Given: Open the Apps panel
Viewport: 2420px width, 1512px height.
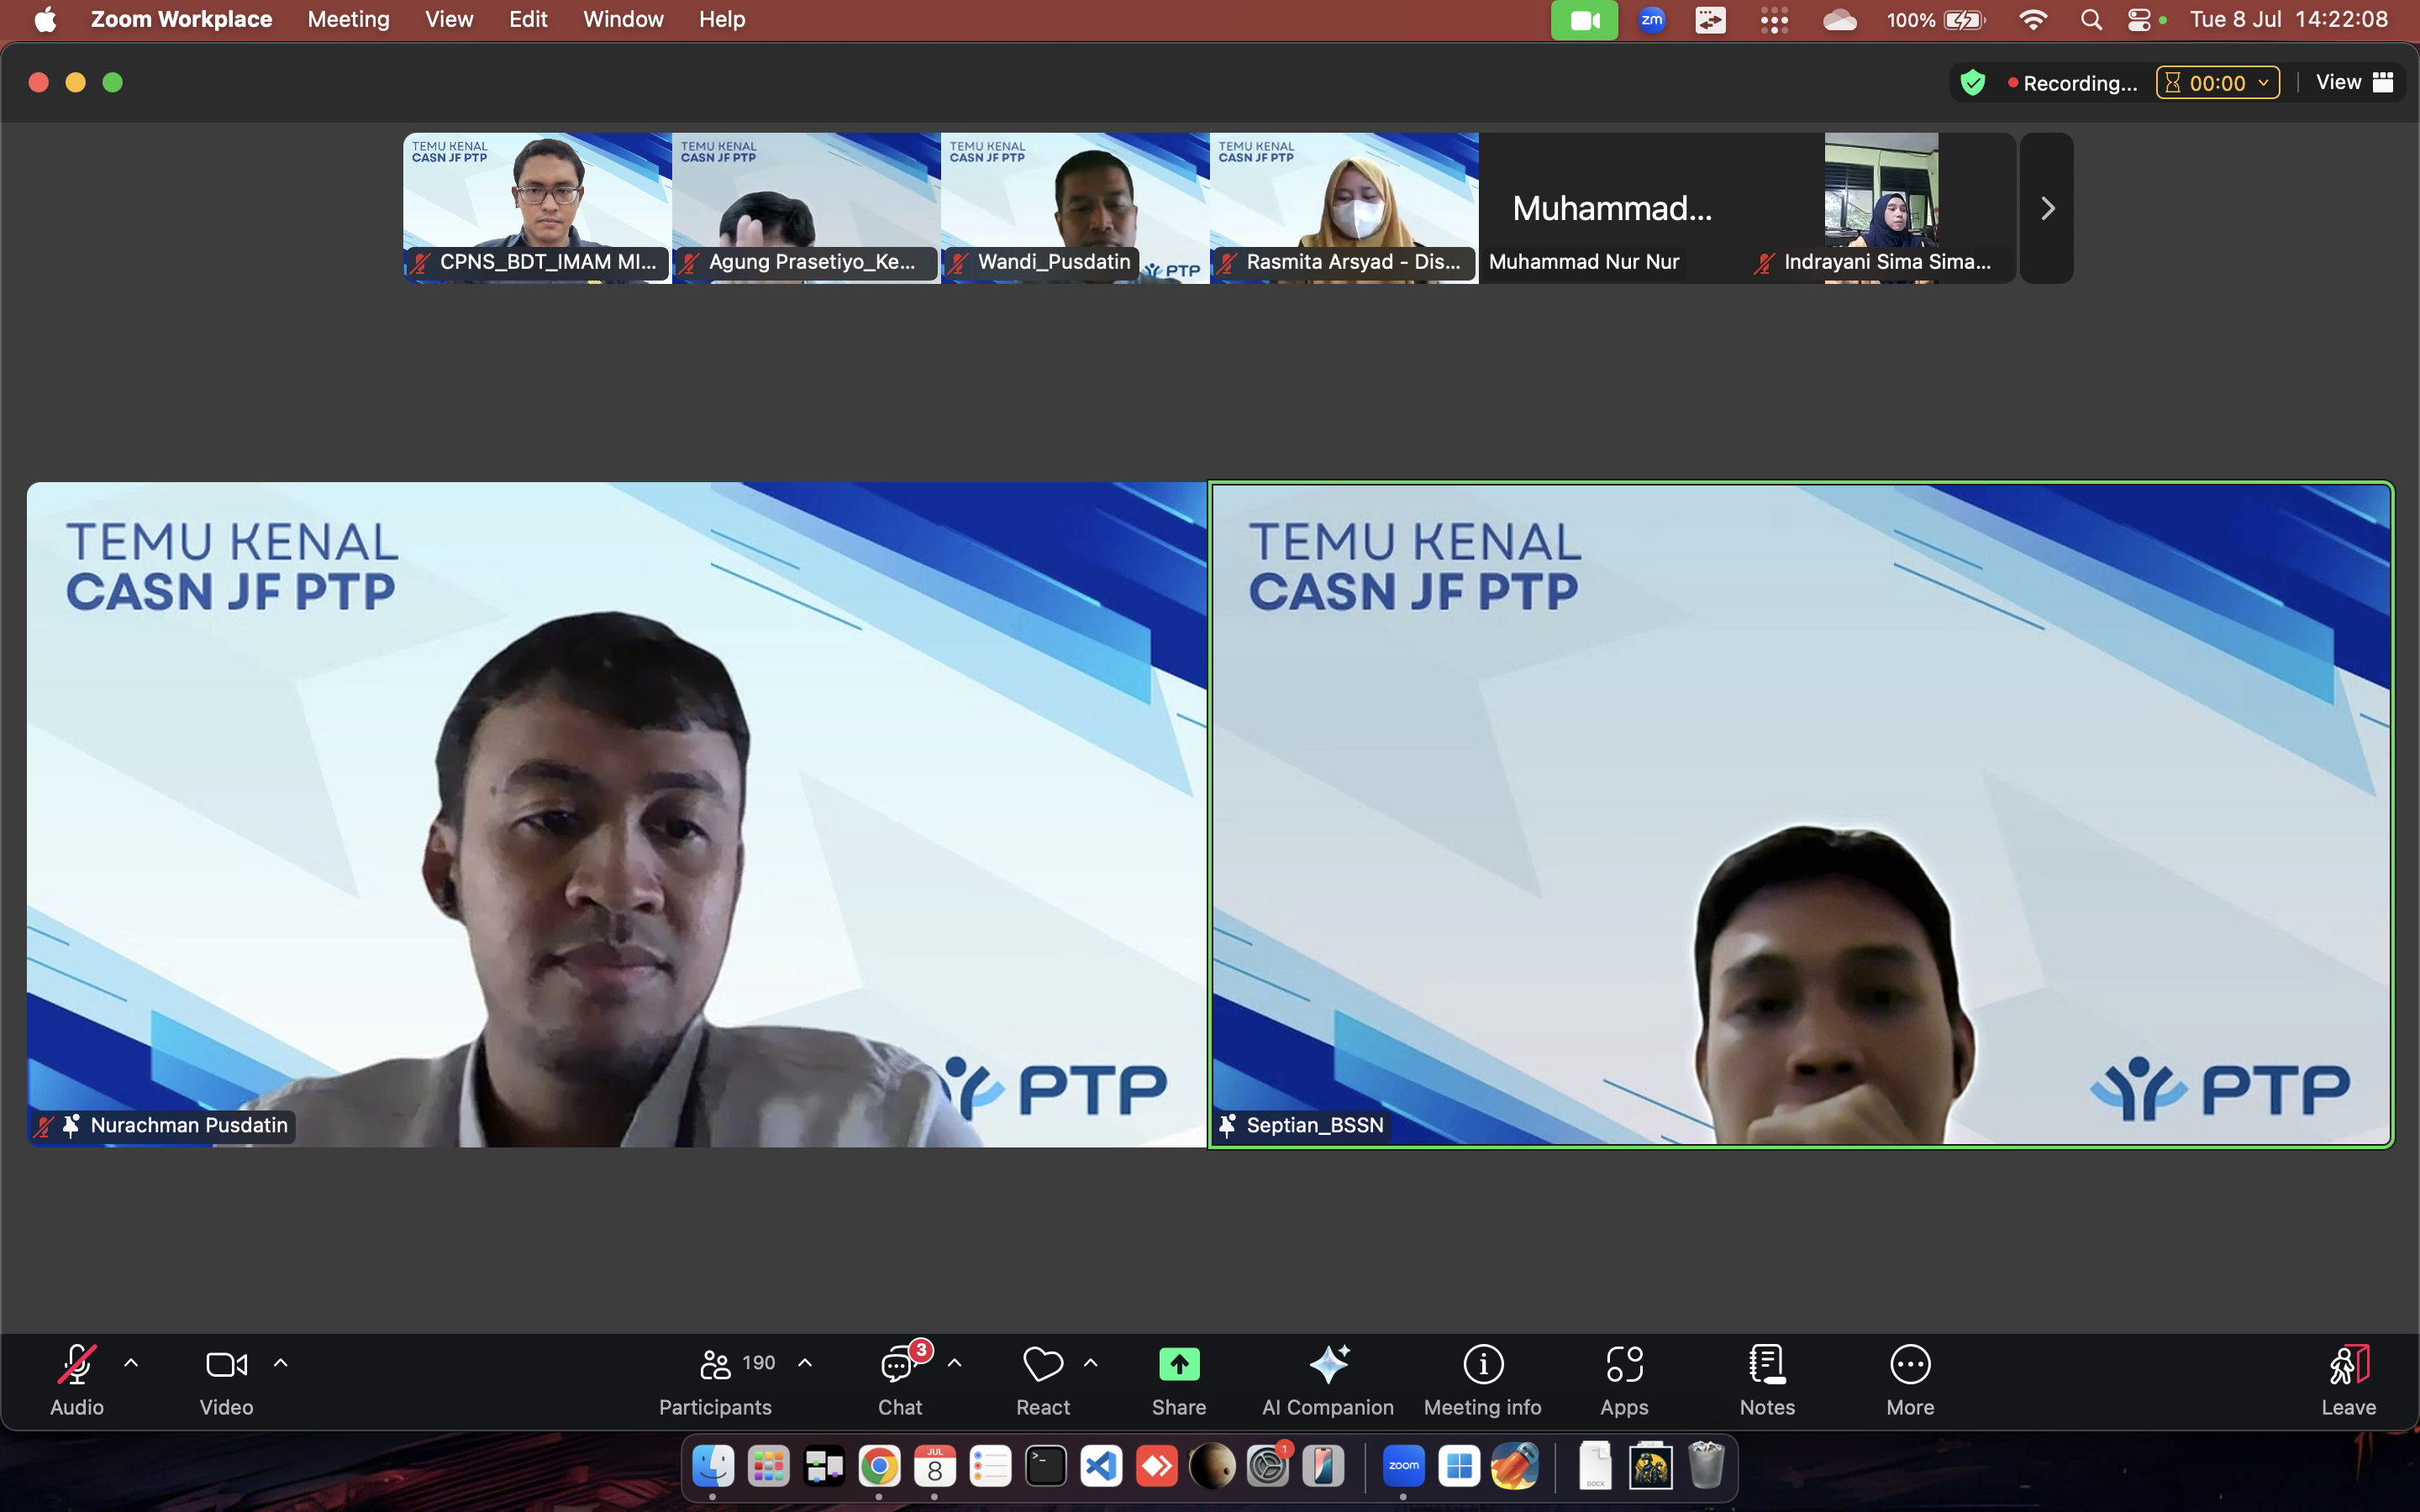Looking at the screenshot, I should [x=1624, y=1380].
